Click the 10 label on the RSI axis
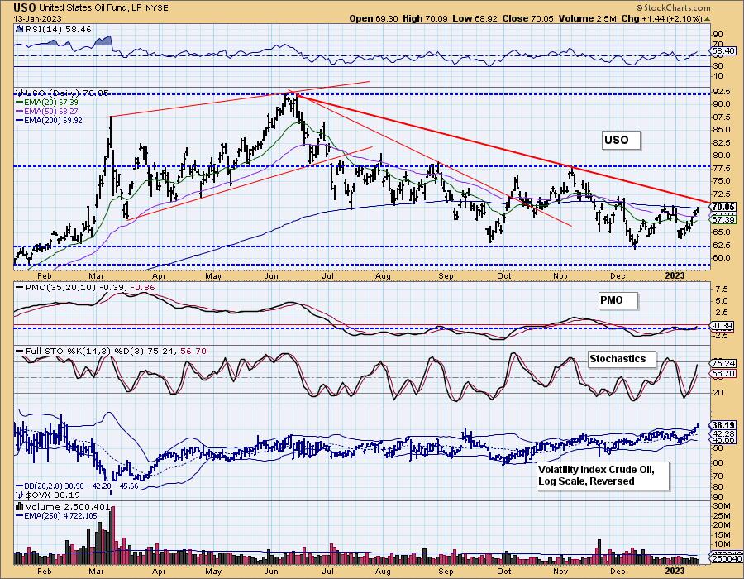The height and width of the screenshot is (579, 744). 718,76
